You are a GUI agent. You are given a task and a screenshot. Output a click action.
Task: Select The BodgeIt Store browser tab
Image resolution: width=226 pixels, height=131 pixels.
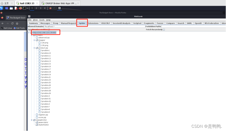tap(16, 18)
